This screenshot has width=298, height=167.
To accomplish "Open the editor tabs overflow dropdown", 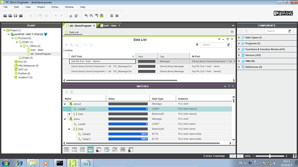I will click(233, 25).
